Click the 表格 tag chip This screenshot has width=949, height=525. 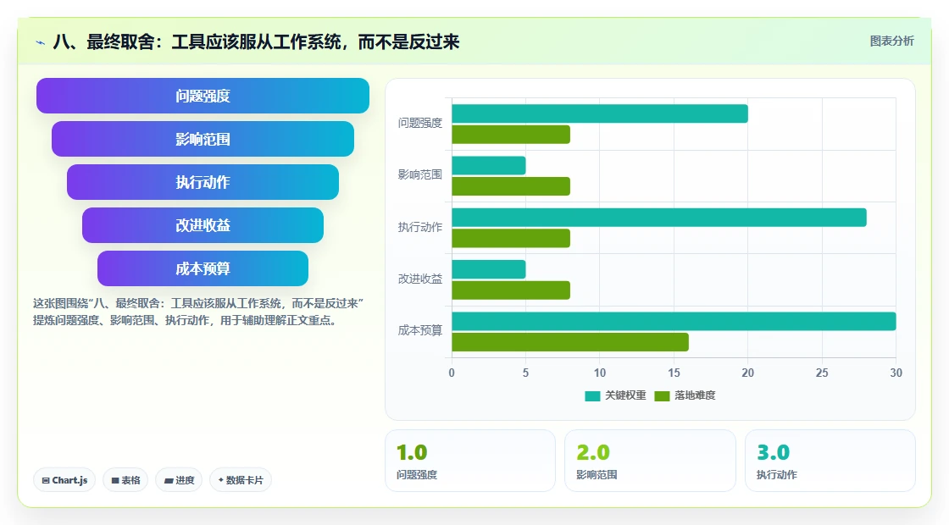(x=125, y=480)
